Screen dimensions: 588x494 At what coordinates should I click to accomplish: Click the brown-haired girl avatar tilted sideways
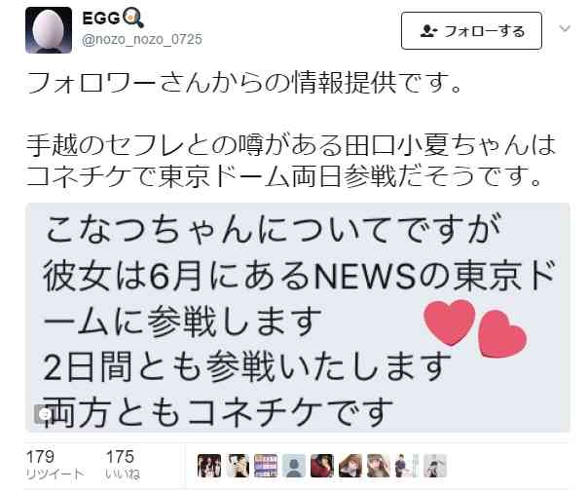click(350, 466)
